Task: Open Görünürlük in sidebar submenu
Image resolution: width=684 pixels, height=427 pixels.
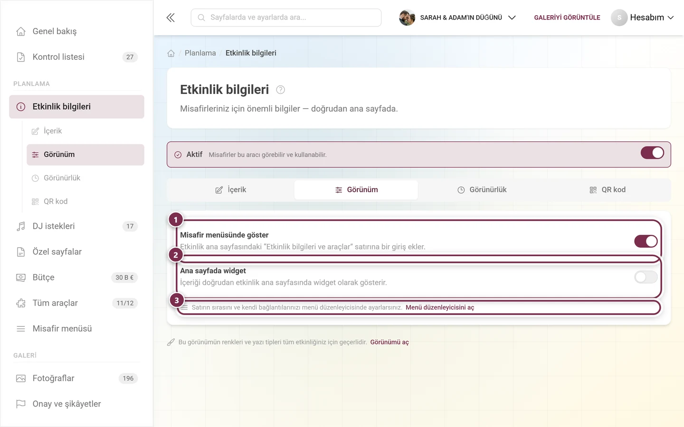Action: (85, 178)
